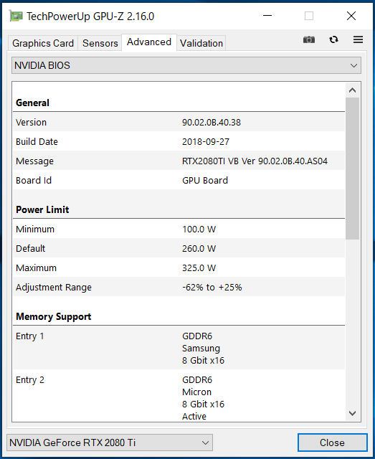
Task: Click the scroll down arrow
Action: [x=353, y=413]
